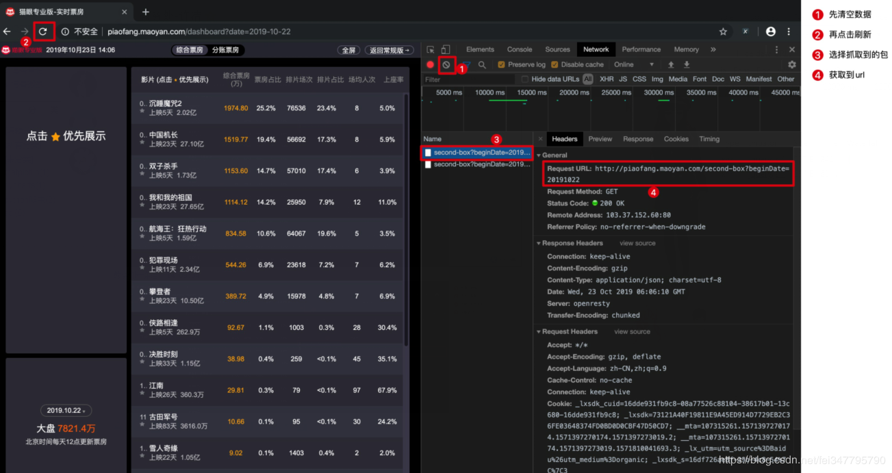Toggle the DevTools device toolbar icon

[x=446, y=49]
